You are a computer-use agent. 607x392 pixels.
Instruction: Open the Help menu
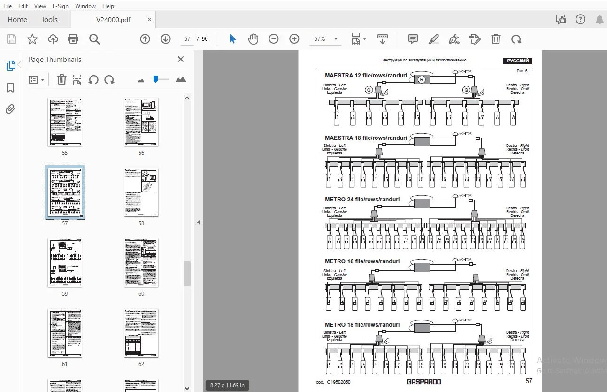(x=108, y=6)
